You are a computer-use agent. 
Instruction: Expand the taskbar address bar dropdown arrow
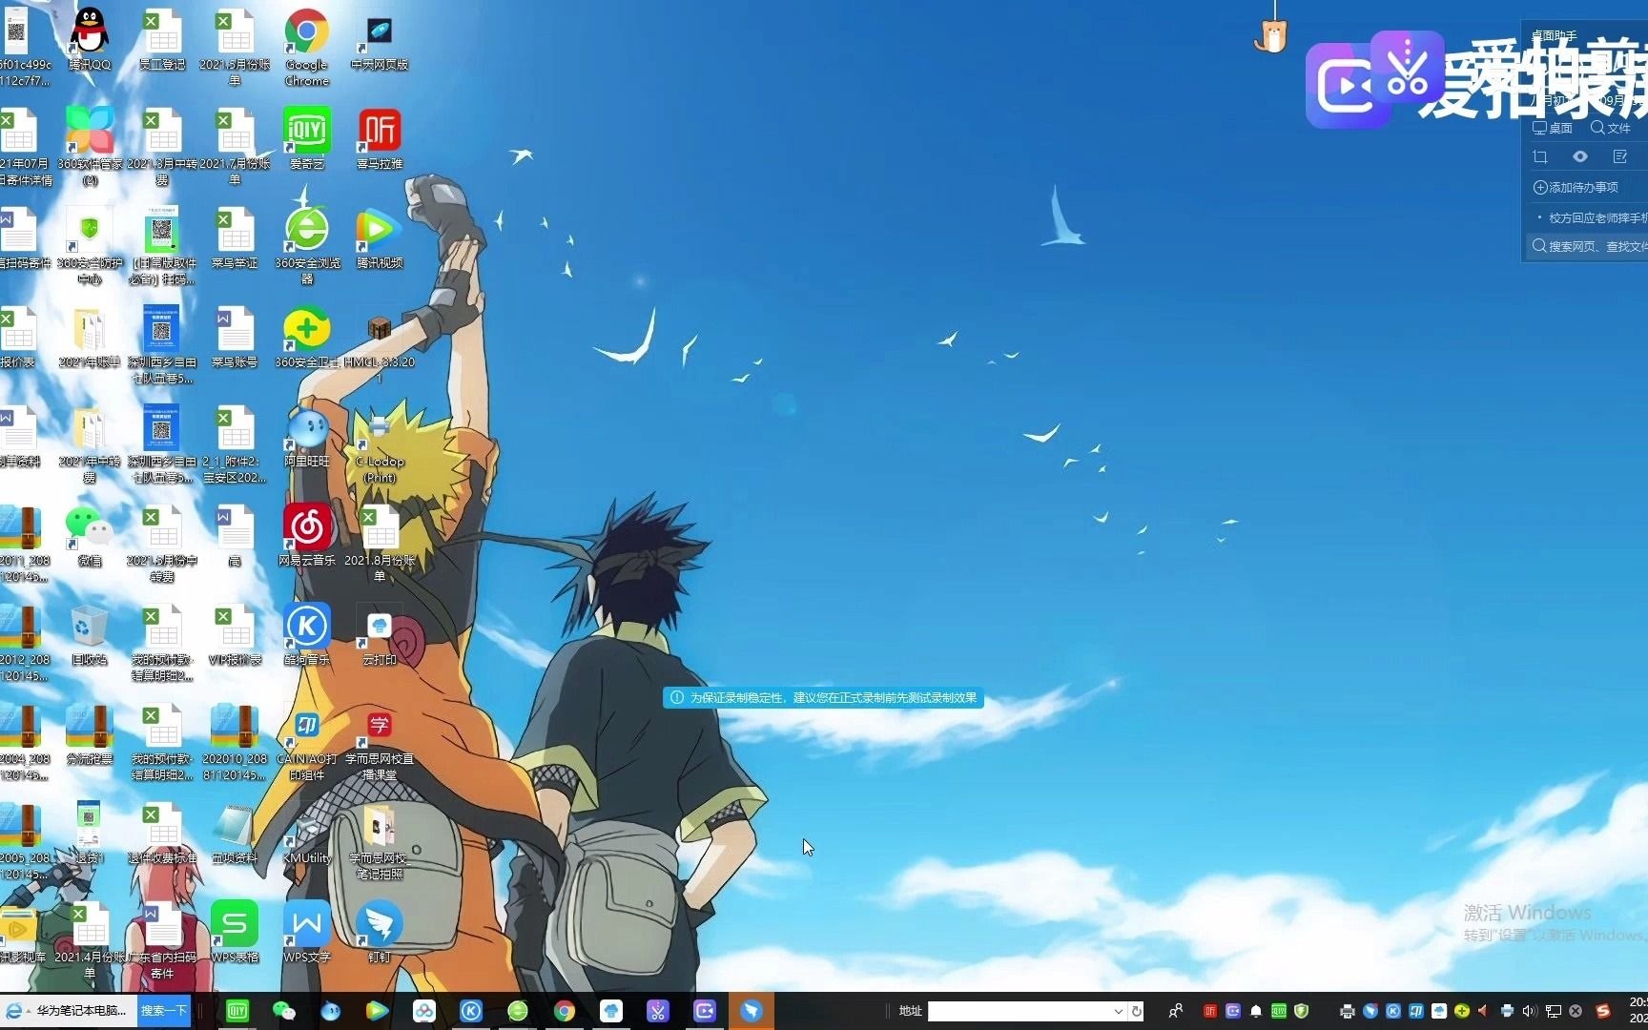tap(1119, 1011)
